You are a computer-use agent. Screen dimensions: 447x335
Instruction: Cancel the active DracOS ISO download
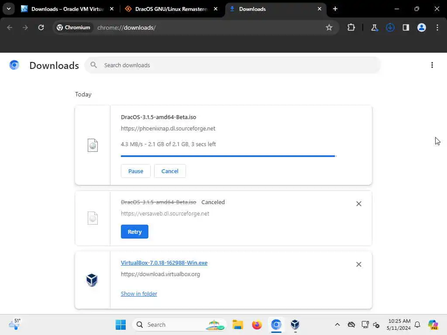170,171
